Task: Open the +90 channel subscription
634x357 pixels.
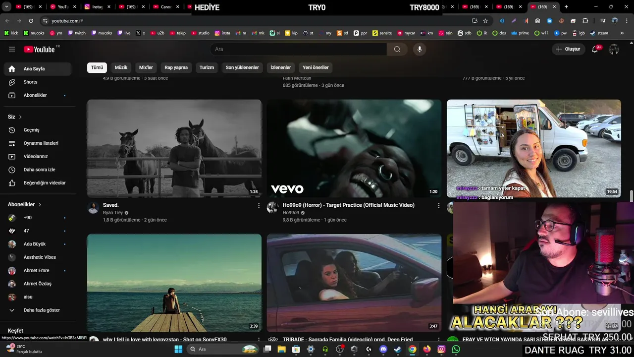Action: [38, 218]
